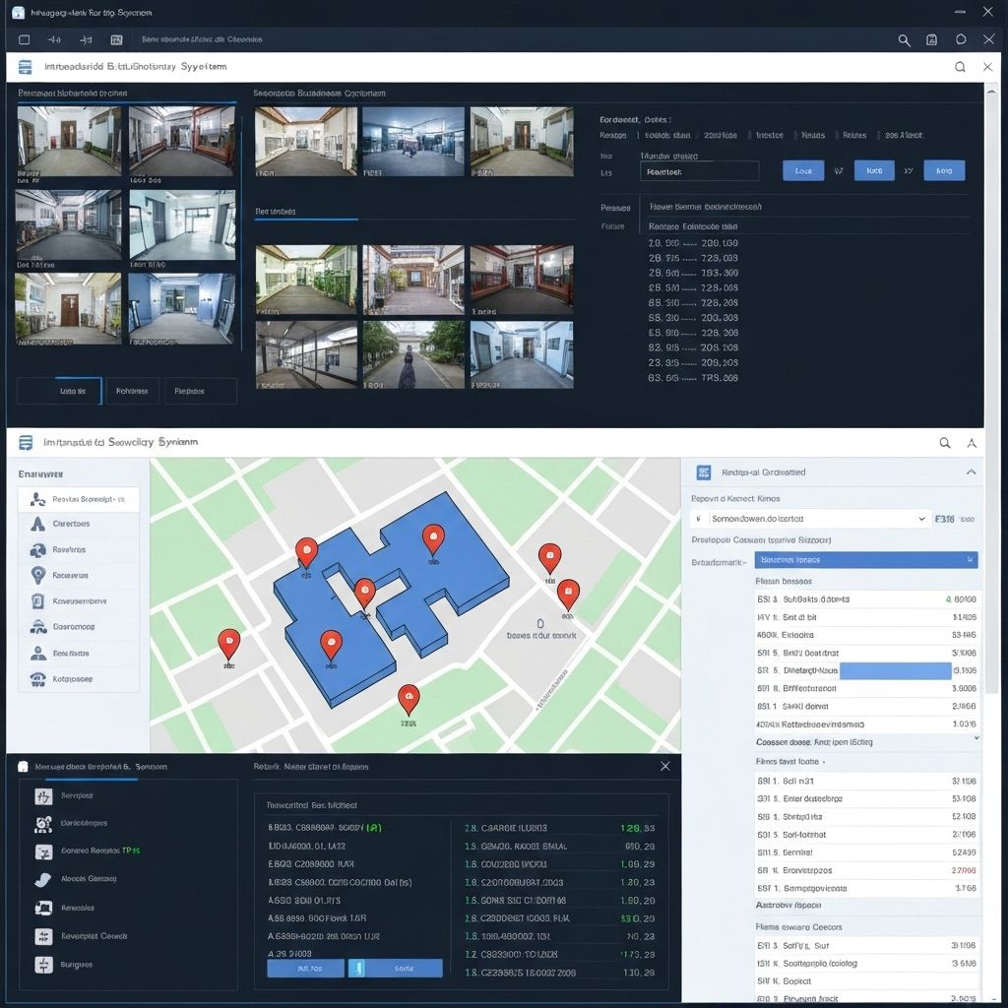Screen dimensions: 1008x1008
Task: Click the search magnifier in the top toolbar
Action: 905,40
